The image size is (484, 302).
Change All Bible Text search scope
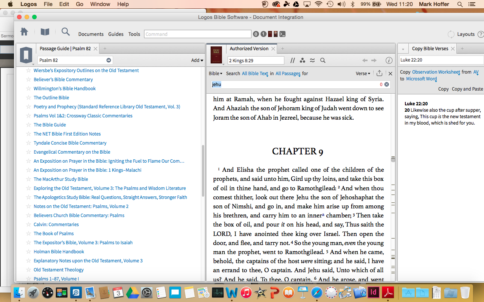coord(255,74)
